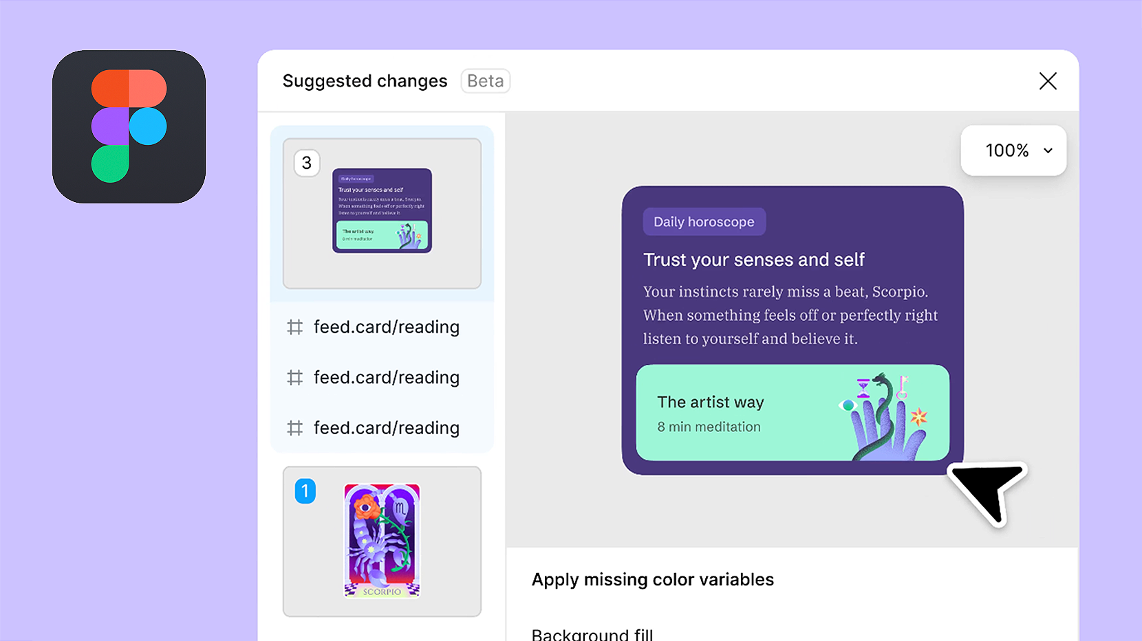
Task: Click Apply missing color variables heading
Action: pyautogui.click(x=652, y=580)
